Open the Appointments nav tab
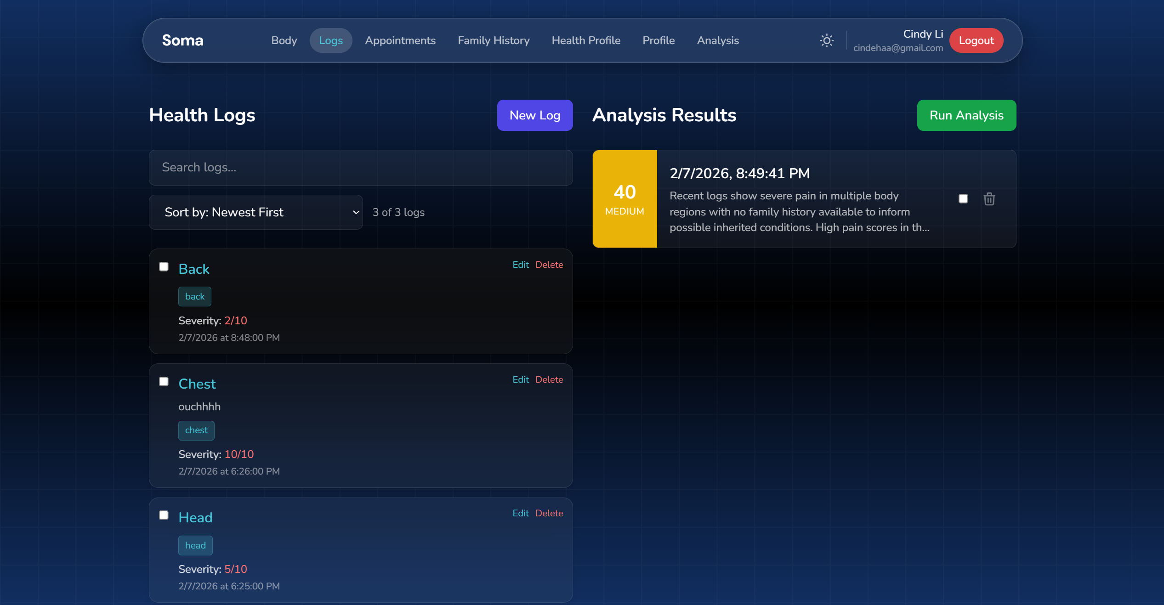Image resolution: width=1164 pixels, height=605 pixels. click(400, 40)
